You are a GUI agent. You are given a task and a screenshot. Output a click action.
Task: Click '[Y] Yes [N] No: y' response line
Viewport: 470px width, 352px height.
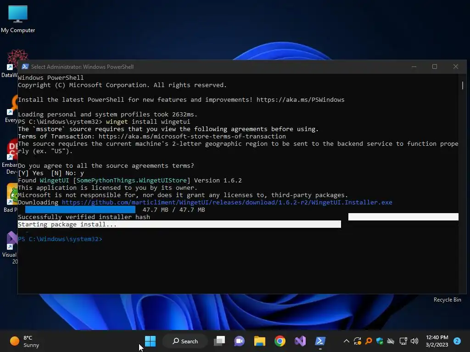(51, 173)
